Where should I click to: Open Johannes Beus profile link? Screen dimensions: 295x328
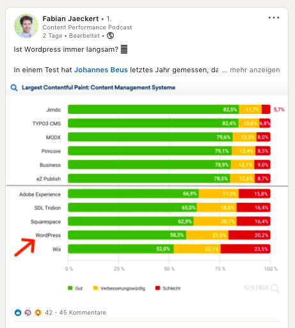pos(101,70)
